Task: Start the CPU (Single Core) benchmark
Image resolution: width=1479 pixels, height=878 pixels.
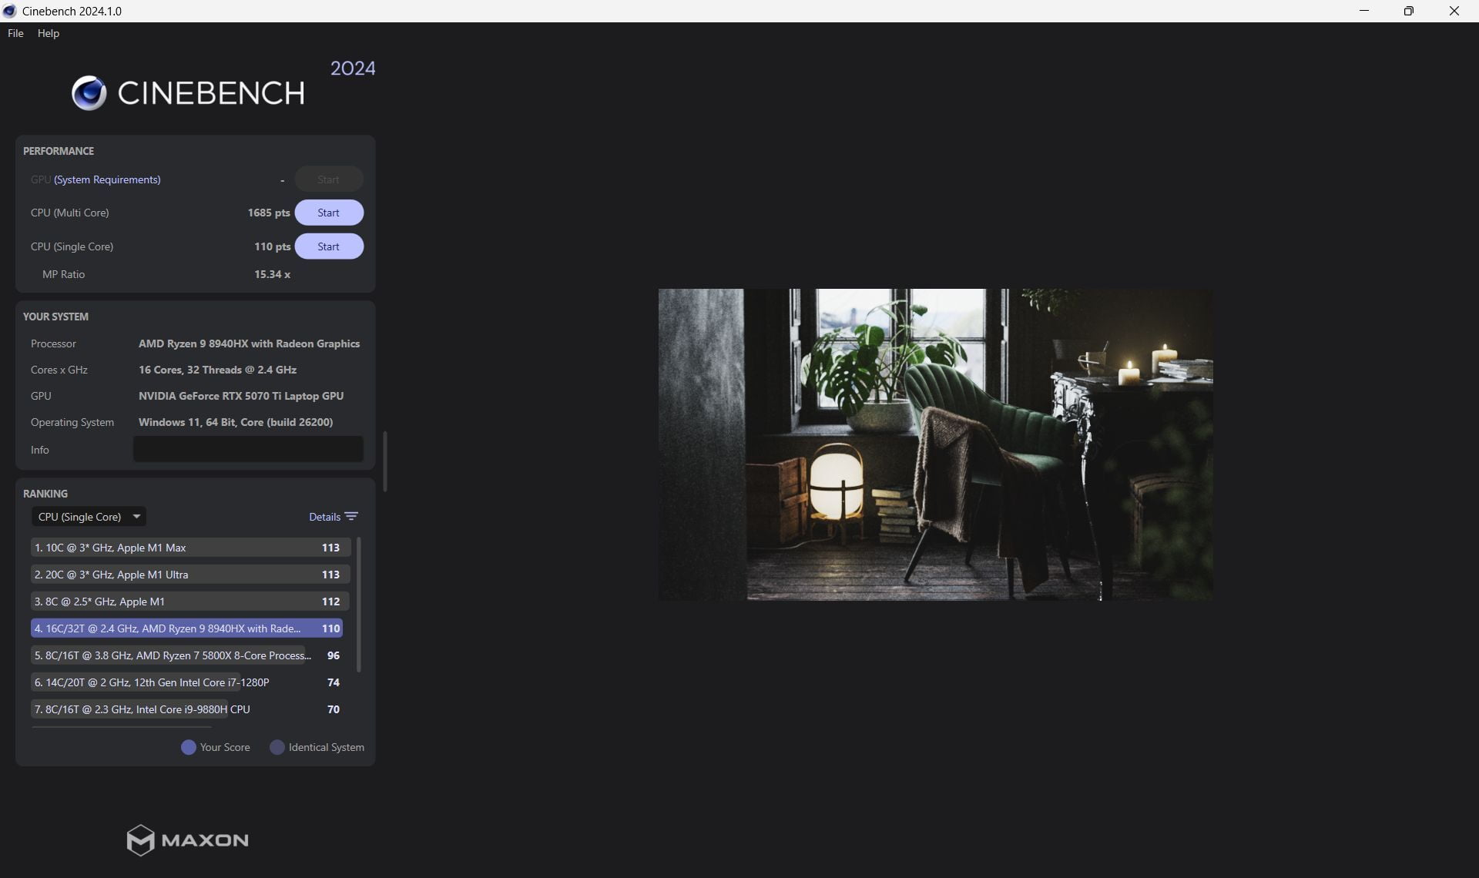Action: 329,246
